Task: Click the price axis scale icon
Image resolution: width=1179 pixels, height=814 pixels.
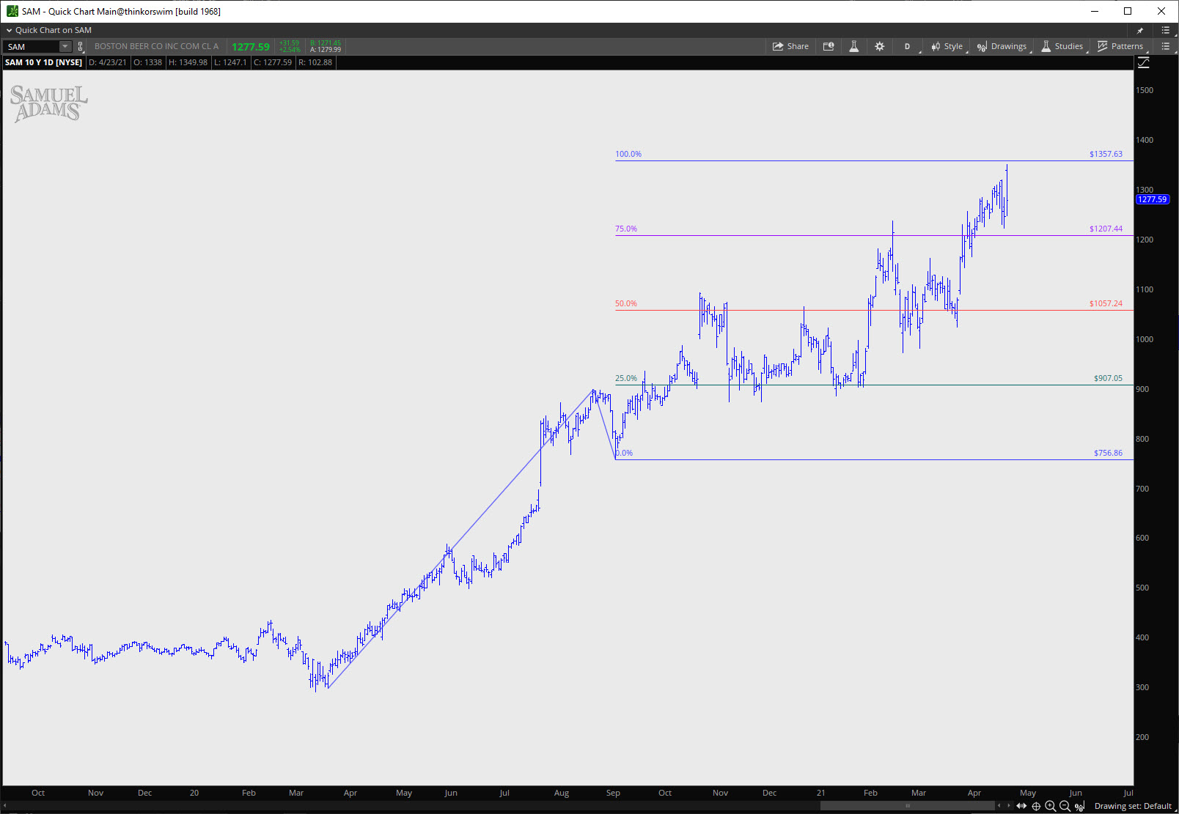Action: click(1143, 63)
